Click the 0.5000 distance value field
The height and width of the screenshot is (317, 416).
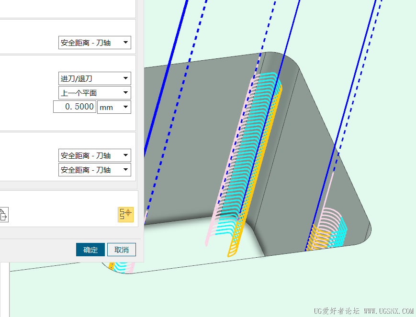pos(74,107)
